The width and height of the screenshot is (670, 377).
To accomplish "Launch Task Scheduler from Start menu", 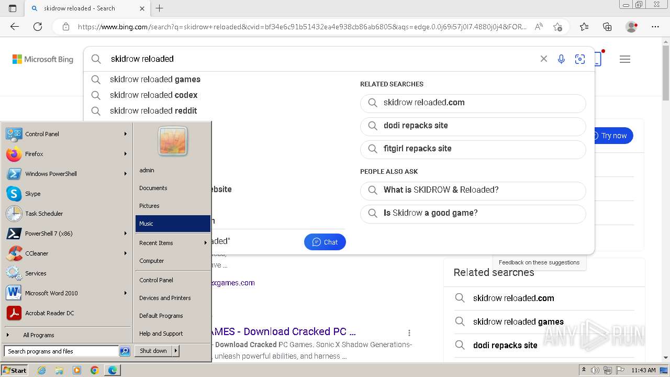I will tap(67, 214).
